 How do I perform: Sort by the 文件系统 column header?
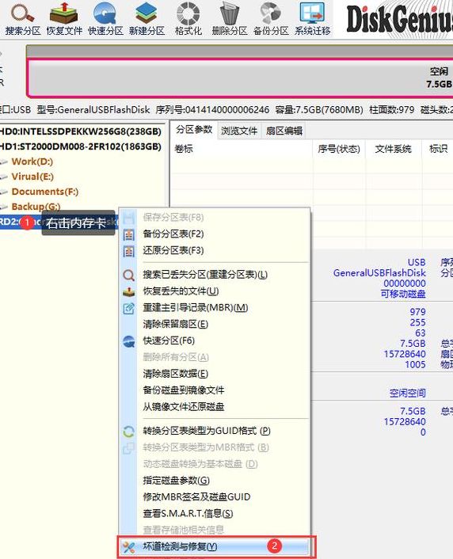click(393, 149)
